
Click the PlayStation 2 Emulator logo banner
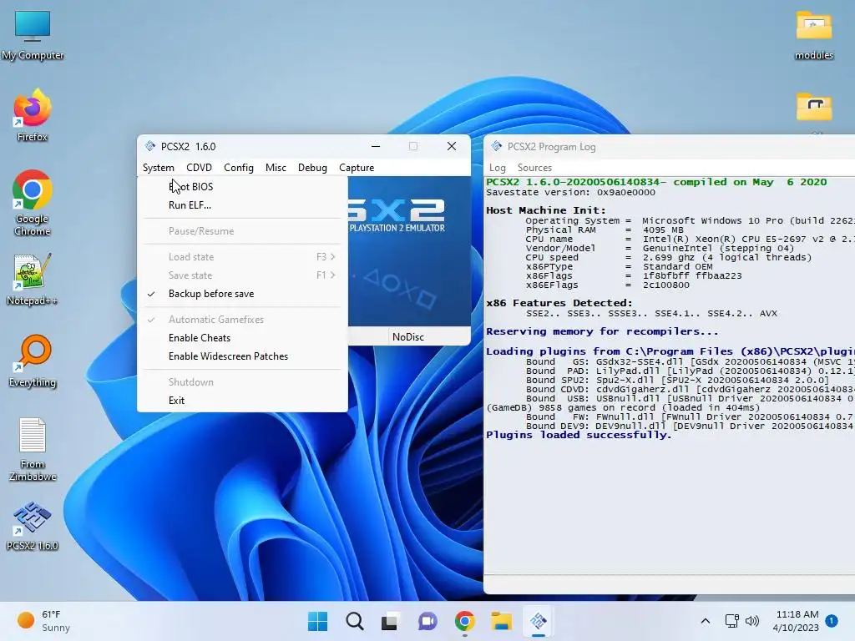[x=409, y=250]
